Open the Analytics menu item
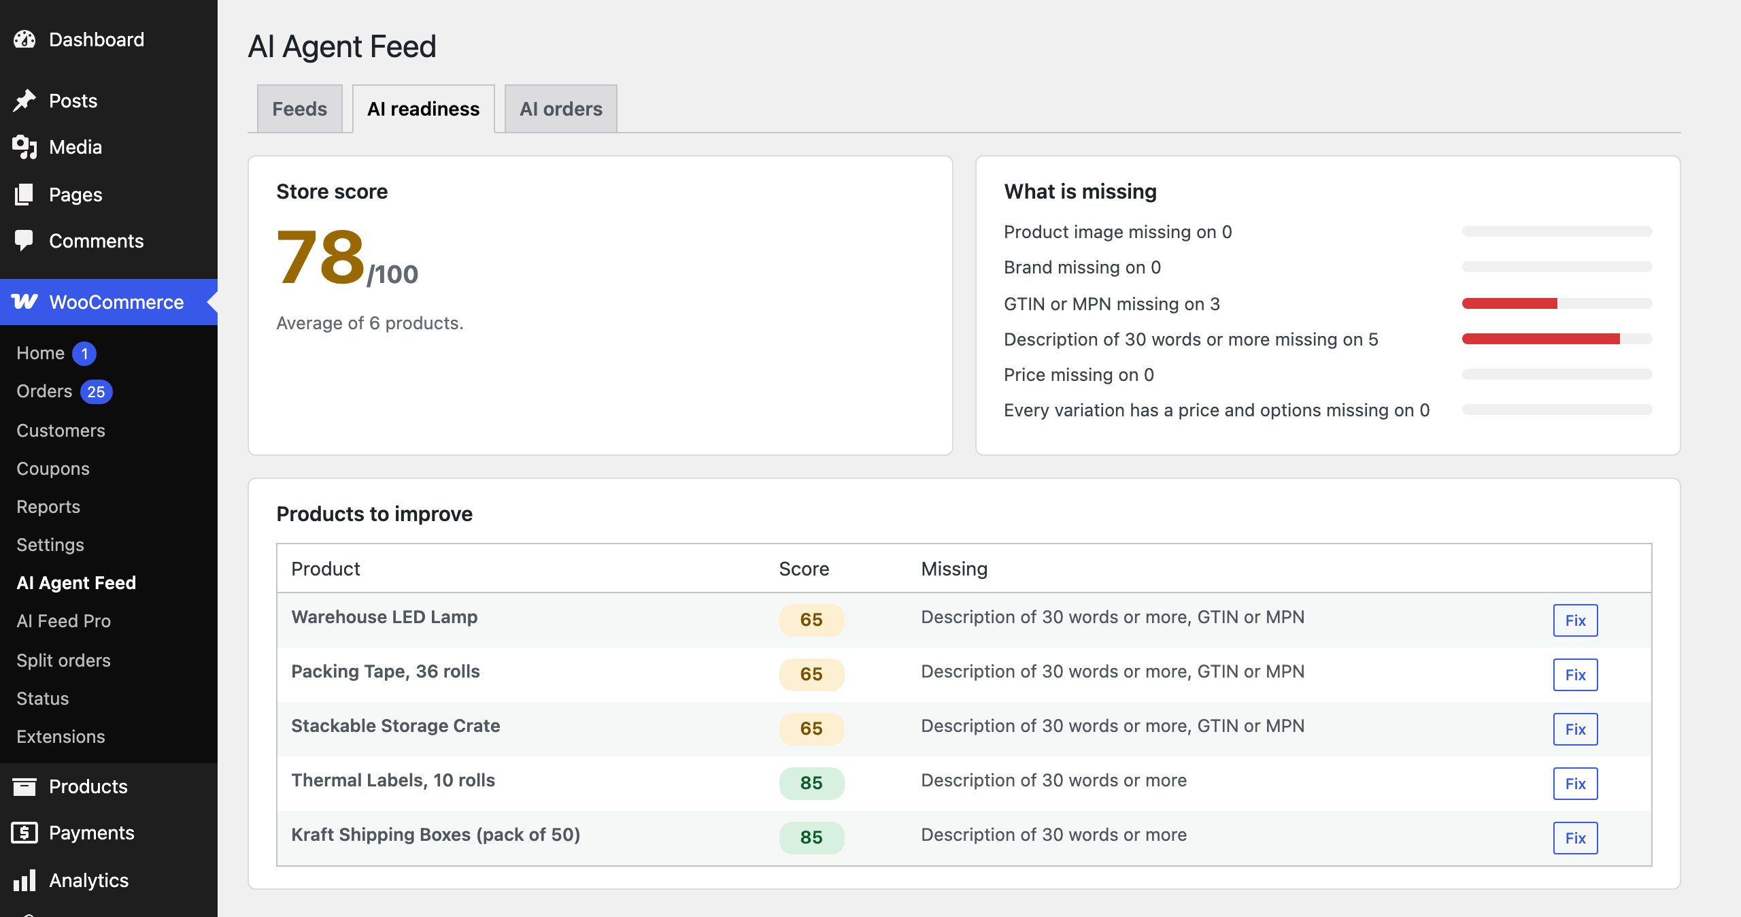The image size is (1741, 917). 109,880
